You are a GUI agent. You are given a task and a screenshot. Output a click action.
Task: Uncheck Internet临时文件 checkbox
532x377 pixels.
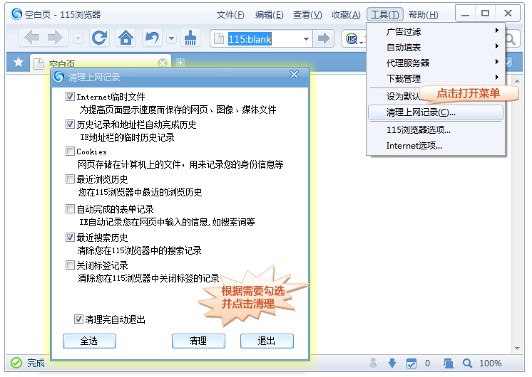pyautogui.click(x=70, y=97)
